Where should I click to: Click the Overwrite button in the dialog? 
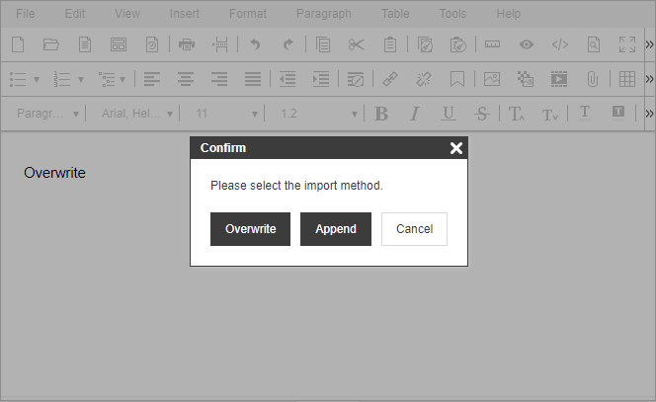coord(250,229)
